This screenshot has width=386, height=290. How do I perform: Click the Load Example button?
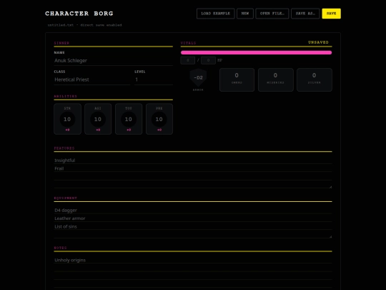215,14
